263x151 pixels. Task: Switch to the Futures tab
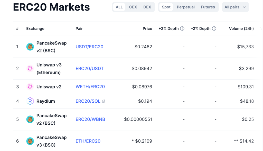(x=208, y=7)
